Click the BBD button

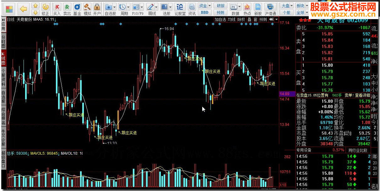click(x=204, y=13)
